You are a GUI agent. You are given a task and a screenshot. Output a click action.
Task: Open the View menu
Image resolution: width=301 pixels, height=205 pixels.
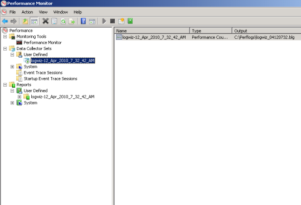pos(43,12)
